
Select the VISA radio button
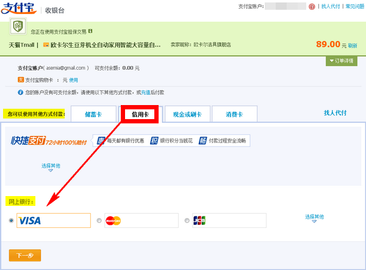(11, 221)
